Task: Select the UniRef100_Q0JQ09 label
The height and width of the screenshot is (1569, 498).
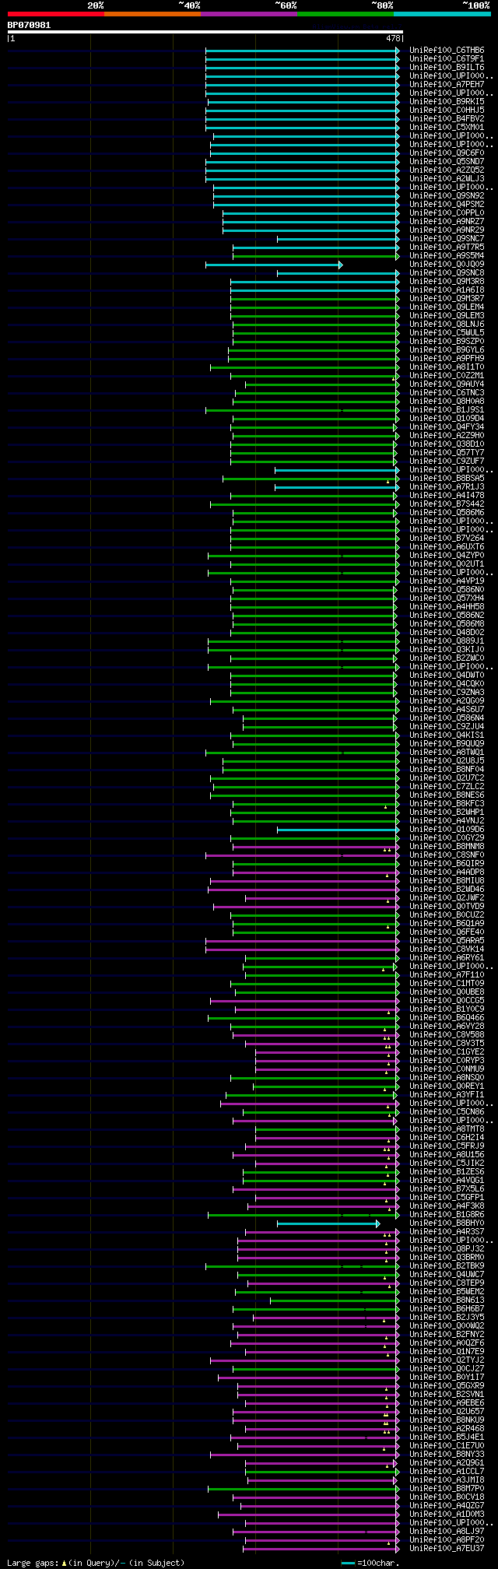Action: coord(447,264)
